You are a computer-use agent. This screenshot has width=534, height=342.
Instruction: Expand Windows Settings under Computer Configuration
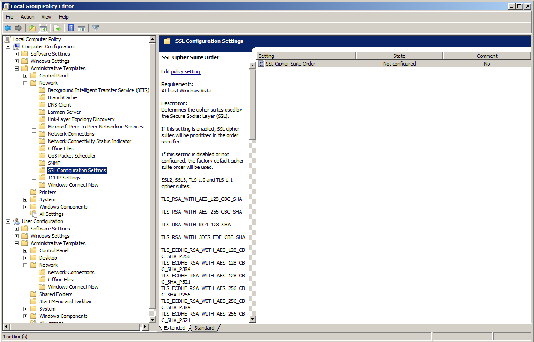pos(16,61)
